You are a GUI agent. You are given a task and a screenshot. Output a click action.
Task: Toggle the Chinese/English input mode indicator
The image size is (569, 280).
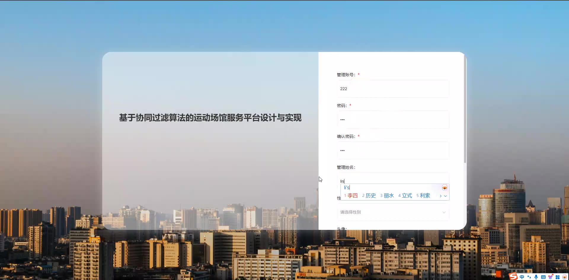[522, 277]
